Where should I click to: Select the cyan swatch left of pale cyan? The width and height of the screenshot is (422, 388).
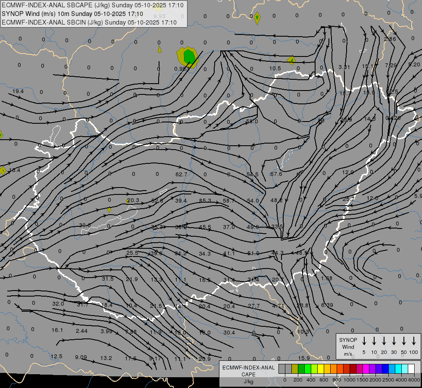[398, 369]
